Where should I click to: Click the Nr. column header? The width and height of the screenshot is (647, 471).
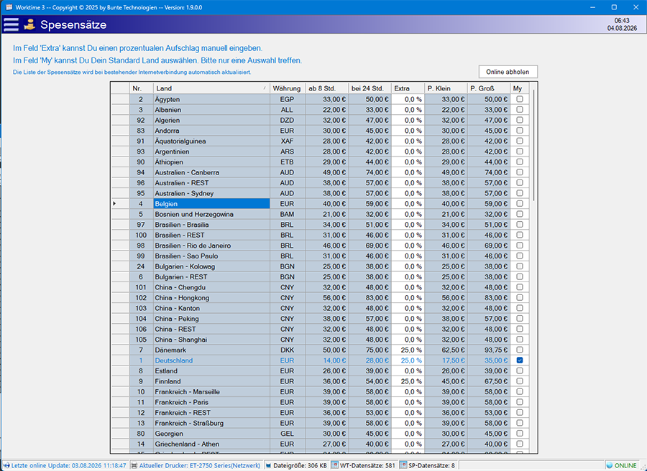point(141,88)
